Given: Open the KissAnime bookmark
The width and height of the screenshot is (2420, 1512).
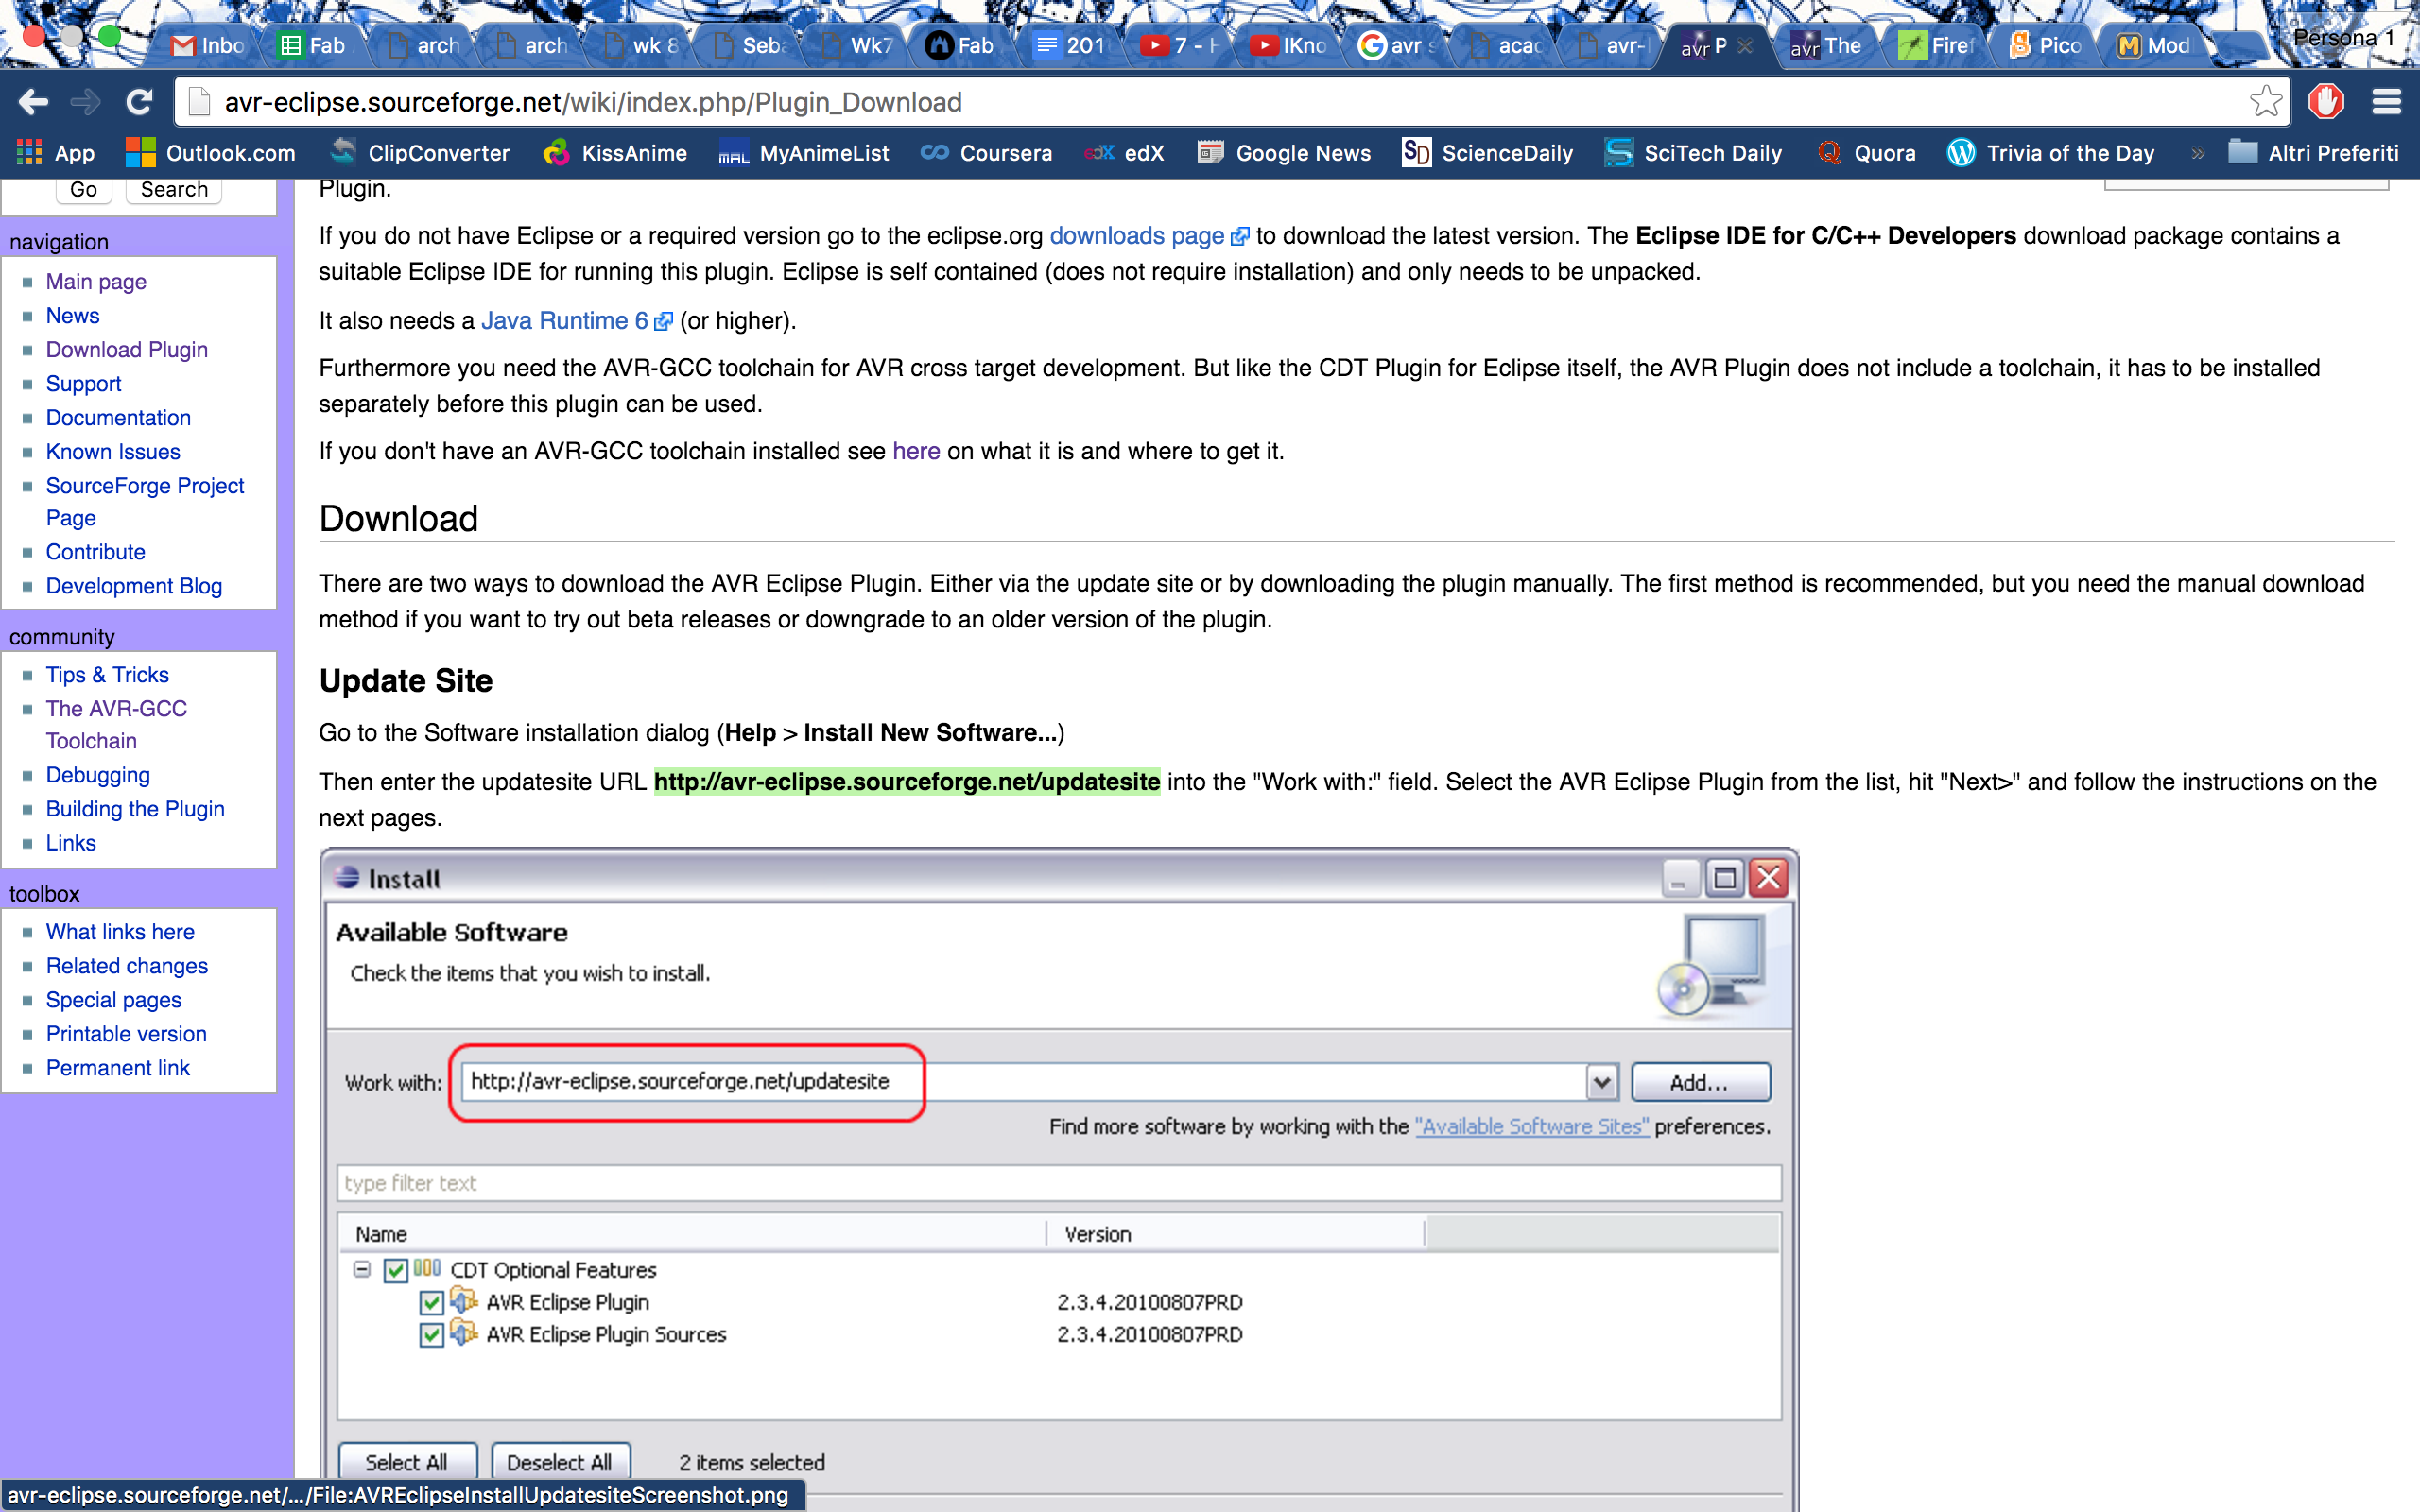Looking at the screenshot, I should click(614, 153).
